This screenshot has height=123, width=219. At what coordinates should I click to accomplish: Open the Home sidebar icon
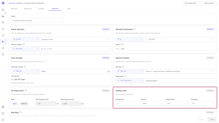pyautogui.click(x=3, y=10)
